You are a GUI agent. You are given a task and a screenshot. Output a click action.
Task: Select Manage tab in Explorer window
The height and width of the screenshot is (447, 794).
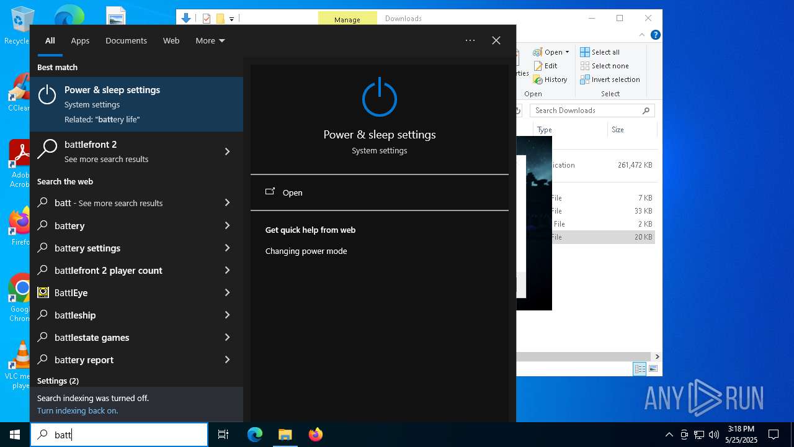(347, 19)
